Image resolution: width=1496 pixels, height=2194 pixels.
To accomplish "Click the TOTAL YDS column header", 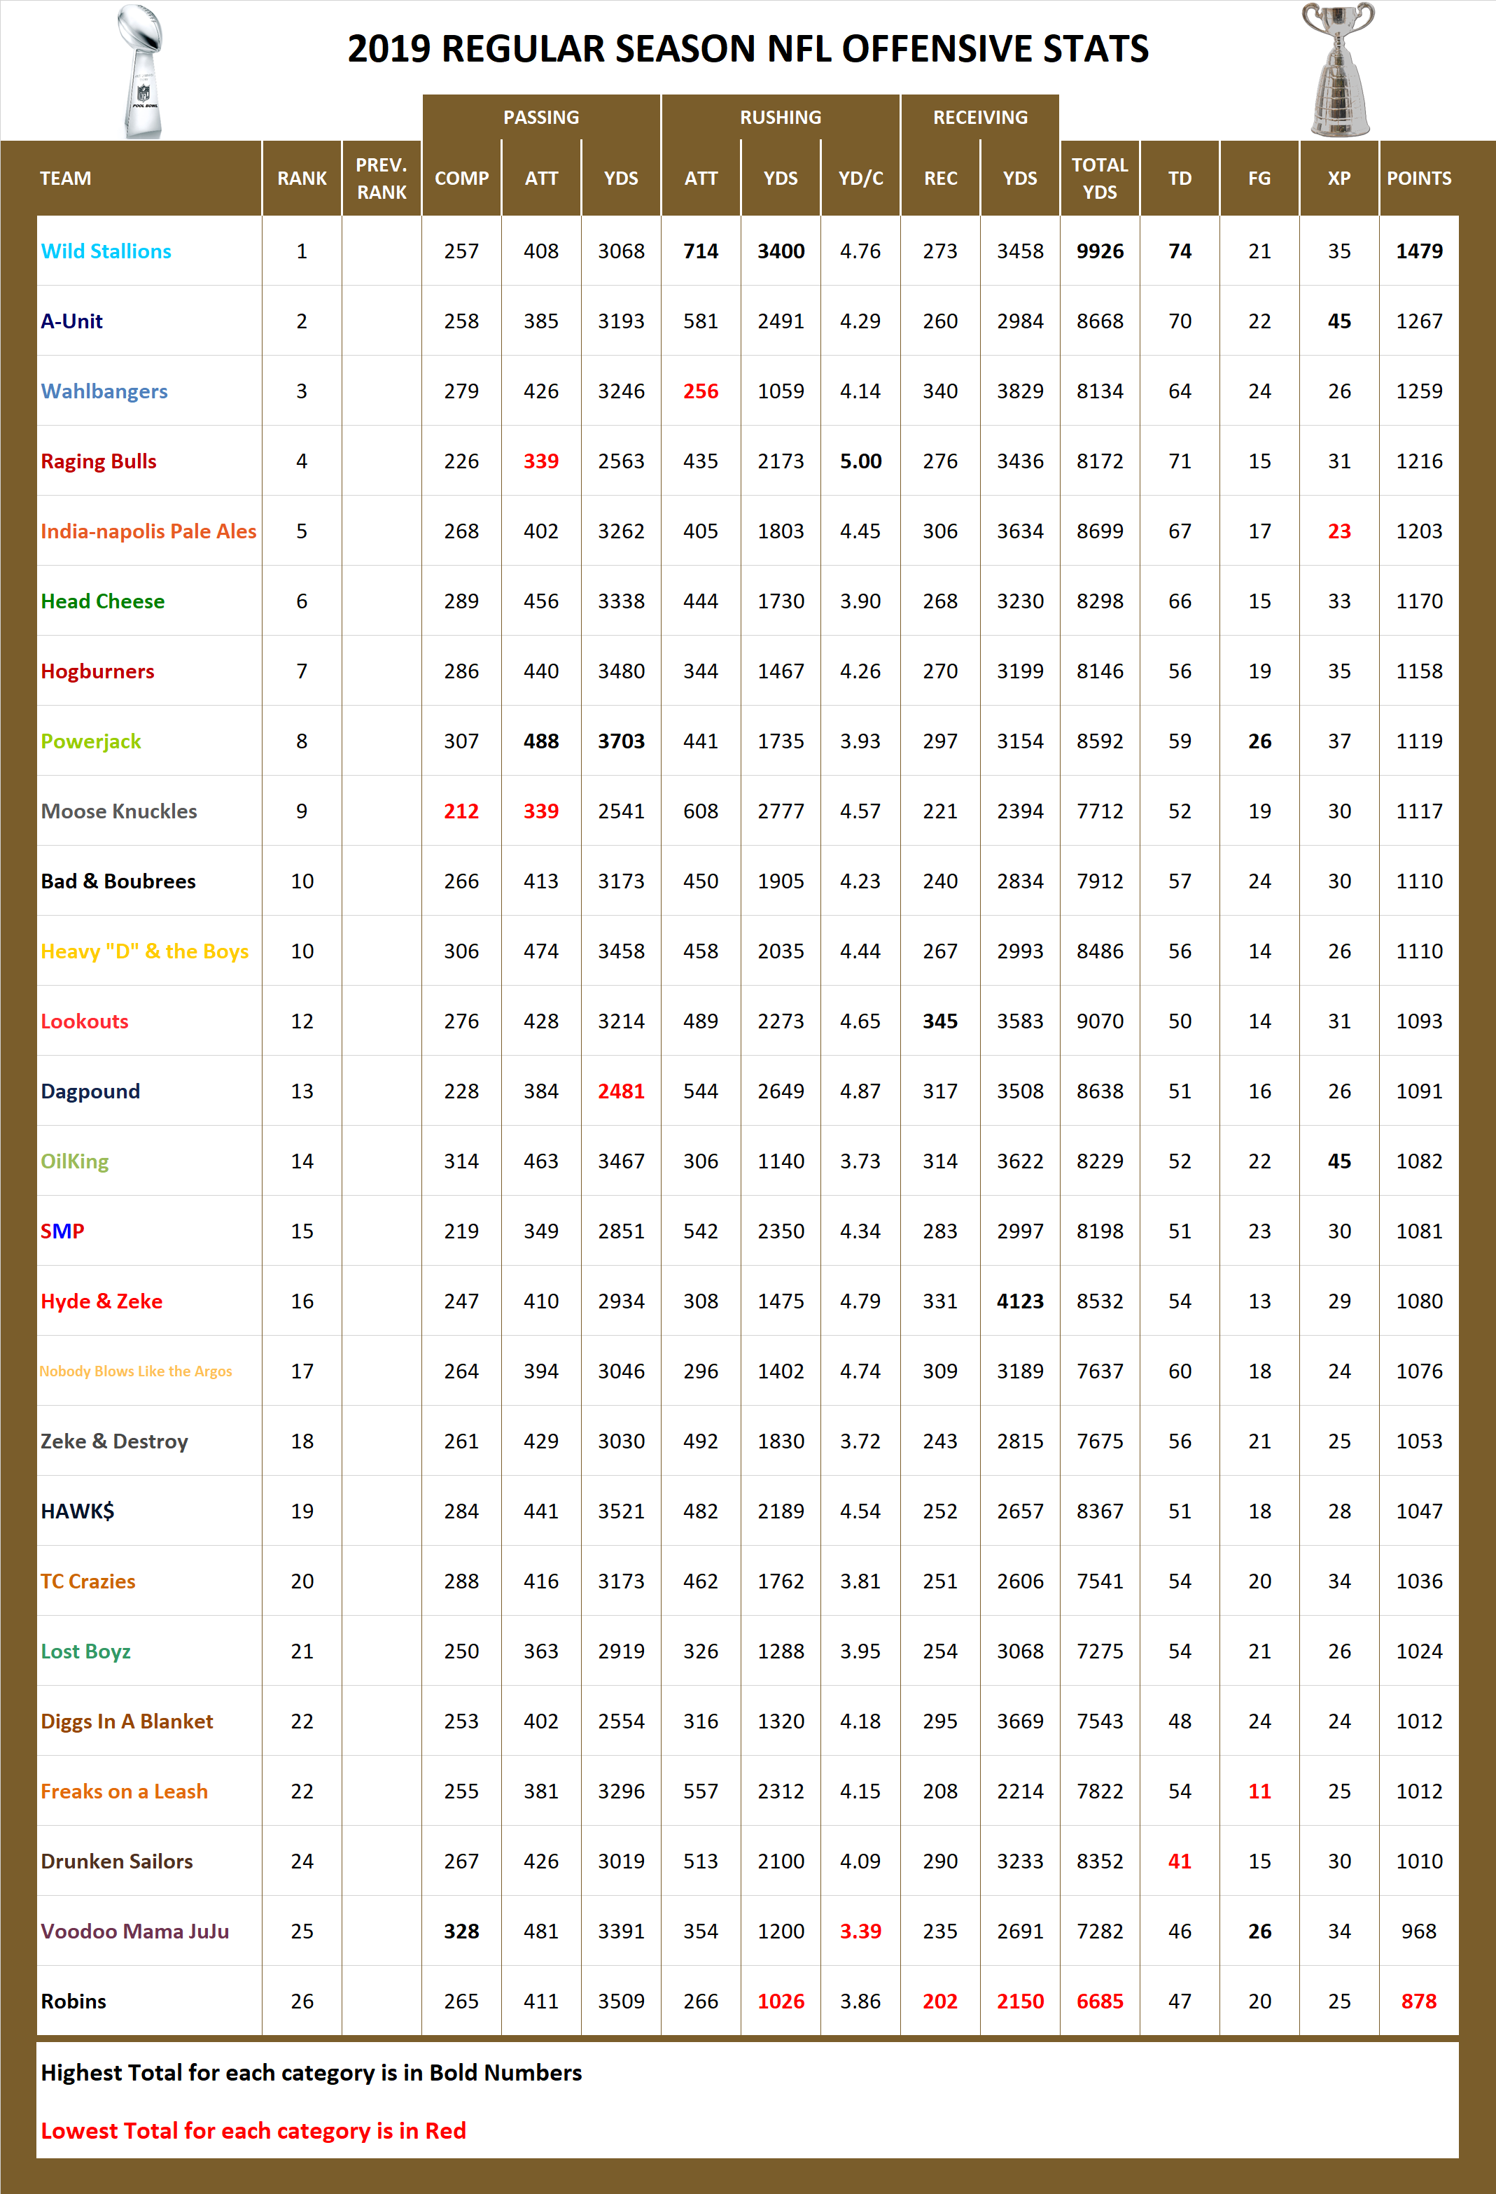I will pyautogui.click(x=1100, y=178).
